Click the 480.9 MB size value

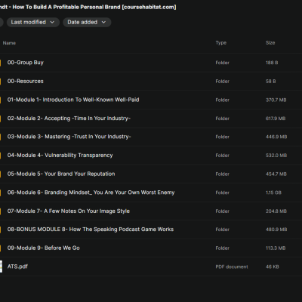click(276, 230)
